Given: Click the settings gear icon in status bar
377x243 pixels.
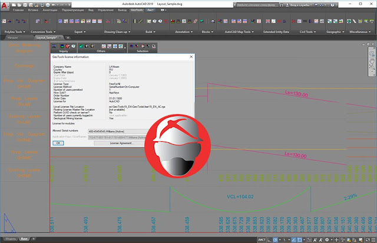Looking at the screenshot, I should 327,239.
